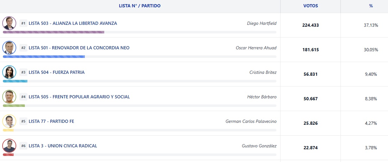Click the #1 rank badge
The image size is (388, 162).
tap(23, 23)
